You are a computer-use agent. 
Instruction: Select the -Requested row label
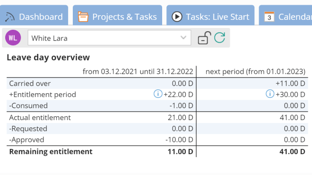click(28, 129)
